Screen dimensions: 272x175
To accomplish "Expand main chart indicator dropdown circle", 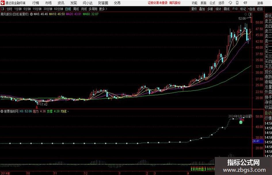I will tap(31, 14).
